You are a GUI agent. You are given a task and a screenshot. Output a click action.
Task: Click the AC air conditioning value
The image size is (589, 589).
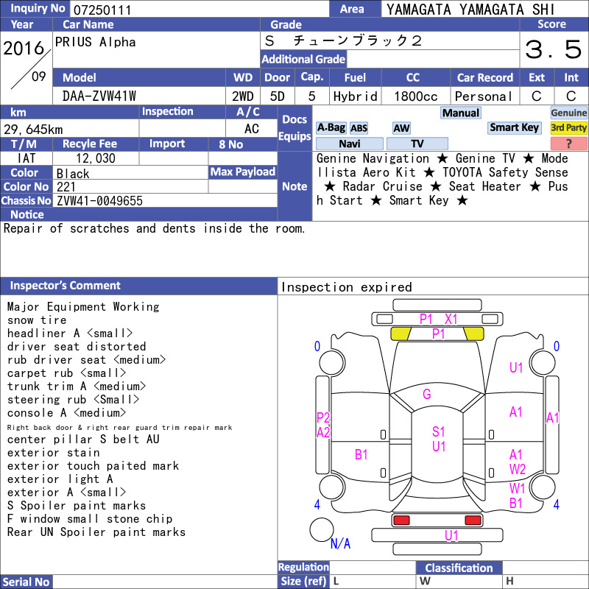click(x=252, y=129)
